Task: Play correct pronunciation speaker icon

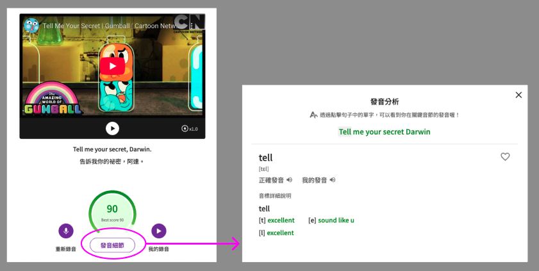Action: point(290,180)
